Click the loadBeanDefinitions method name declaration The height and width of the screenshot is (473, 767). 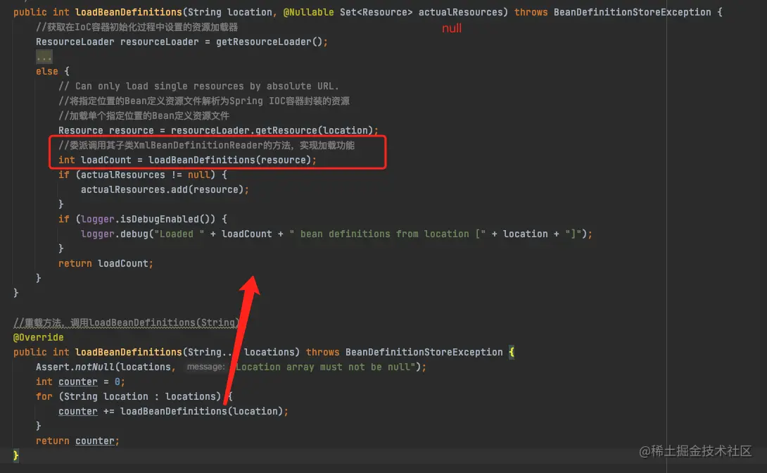pyautogui.click(x=128, y=12)
